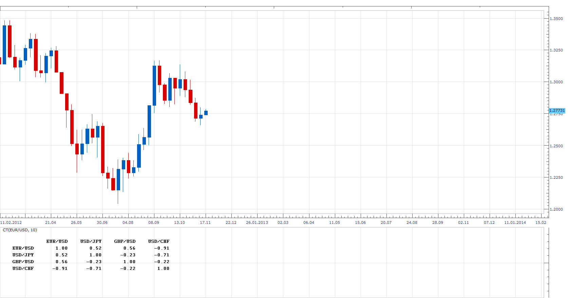The width and height of the screenshot is (568, 298).
Task: Click the GBP/USD row label in correlation table
Action: (23, 262)
